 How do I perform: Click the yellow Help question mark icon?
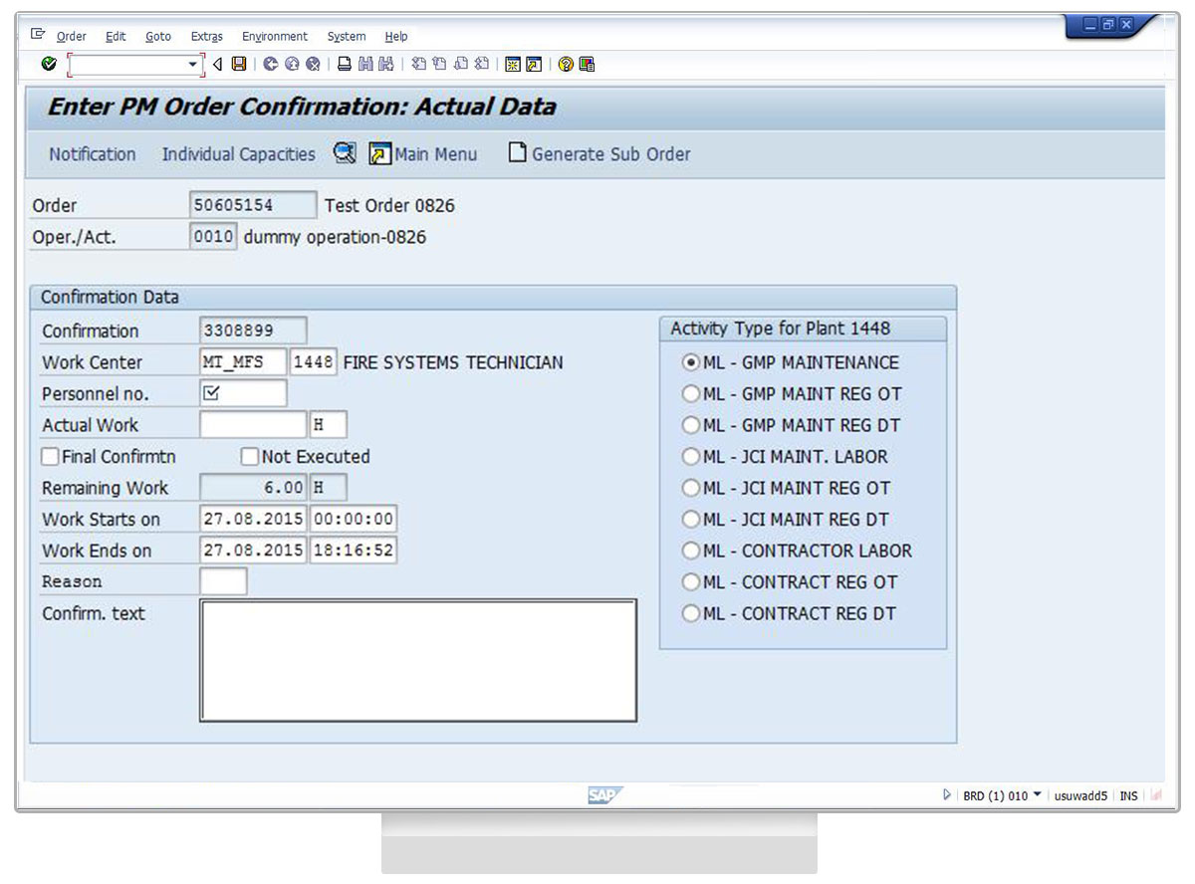[x=566, y=65]
